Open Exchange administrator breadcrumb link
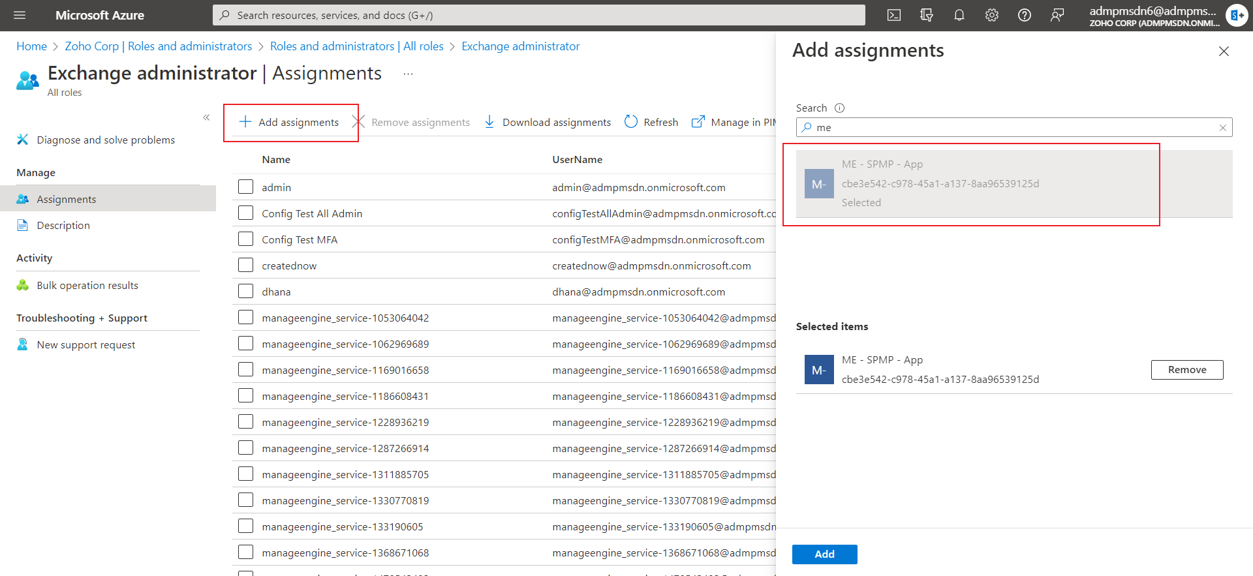 pyautogui.click(x=521, y=46)
